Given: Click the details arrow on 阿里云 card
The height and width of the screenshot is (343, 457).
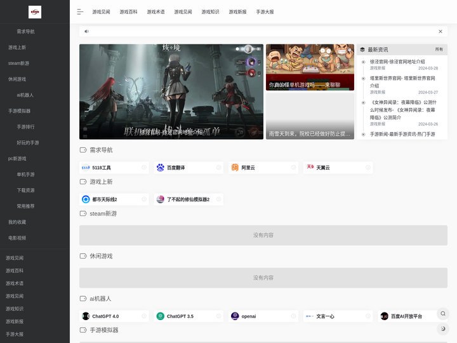Looking at the screenshot, I should [x=293, y=167].
